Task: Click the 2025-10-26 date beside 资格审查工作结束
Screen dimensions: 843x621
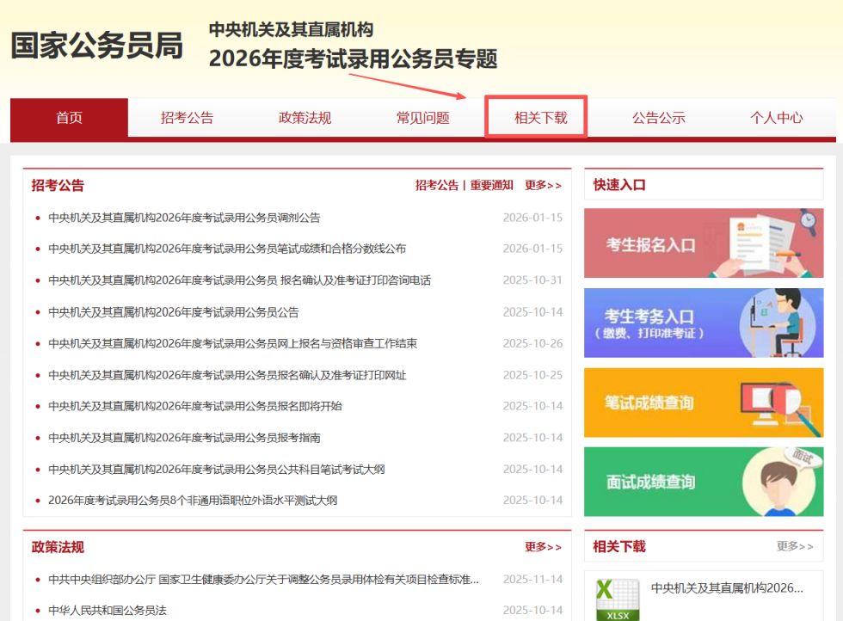Action: (x=532, y=343)
